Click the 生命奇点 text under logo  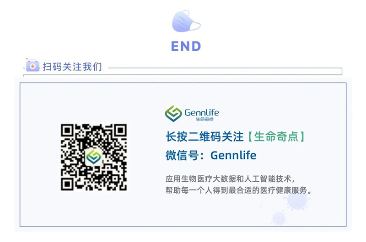pyautogui.click(x=205, y=120)
